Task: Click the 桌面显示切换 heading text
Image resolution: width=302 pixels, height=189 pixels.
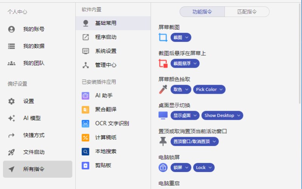Action: tap(174, 105)
